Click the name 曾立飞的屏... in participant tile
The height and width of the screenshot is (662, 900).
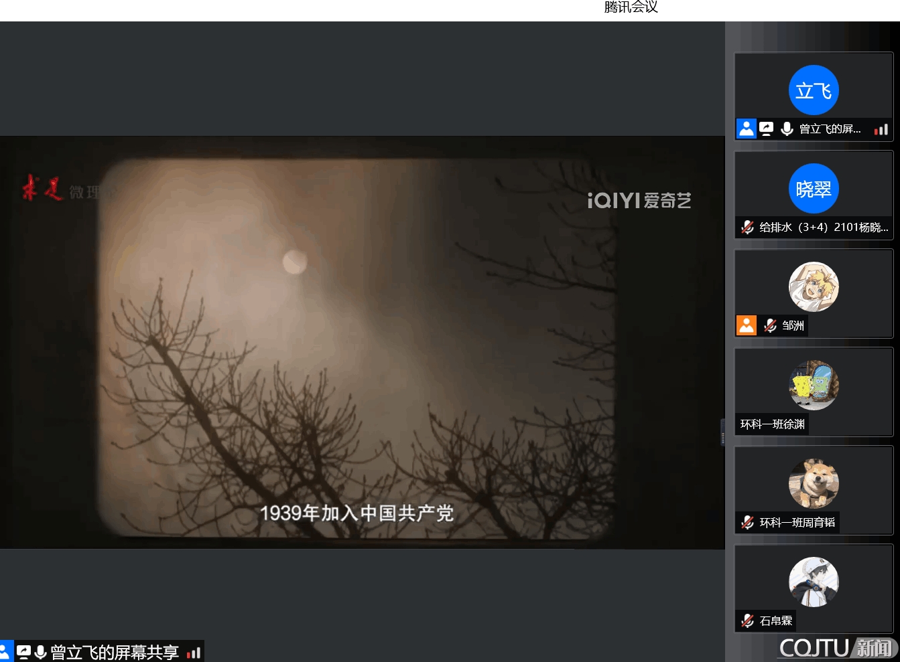[x=830, y=129]
